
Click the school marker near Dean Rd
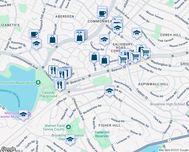coord(110,91)
